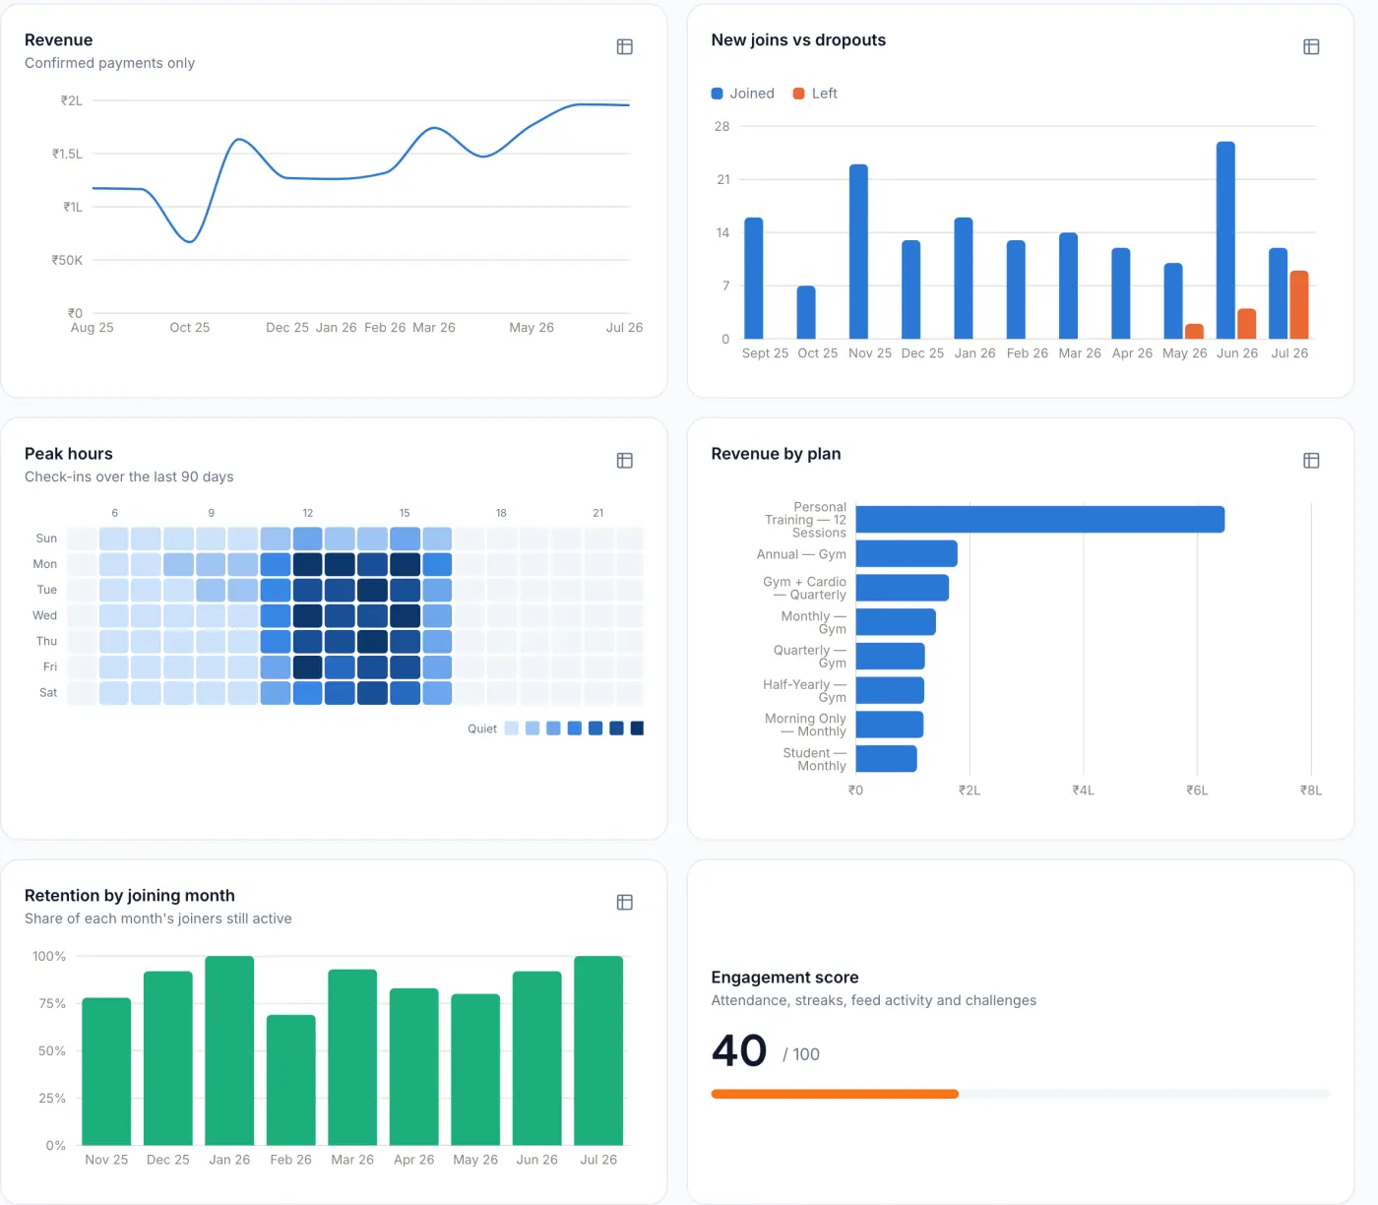This screenshot has height=1205, width=1378.
Task: Click the Jun 26 blue joined bar
Action: pos(1225,240)
